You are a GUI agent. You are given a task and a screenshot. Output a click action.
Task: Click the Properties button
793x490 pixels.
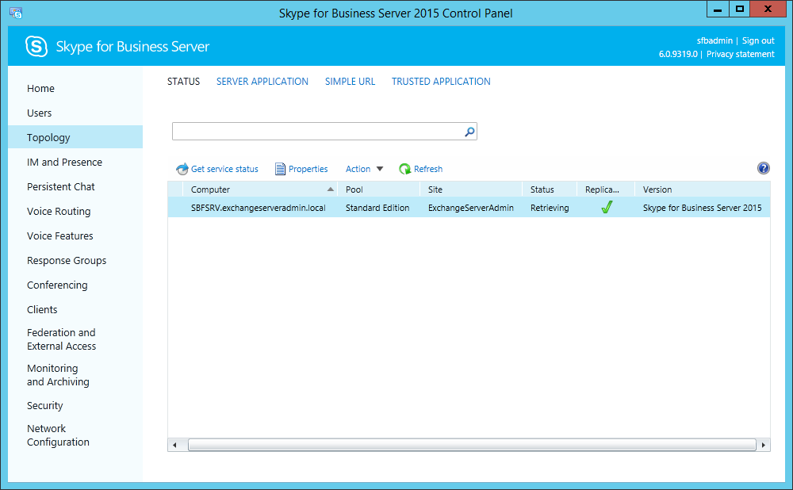coord(301,169)
